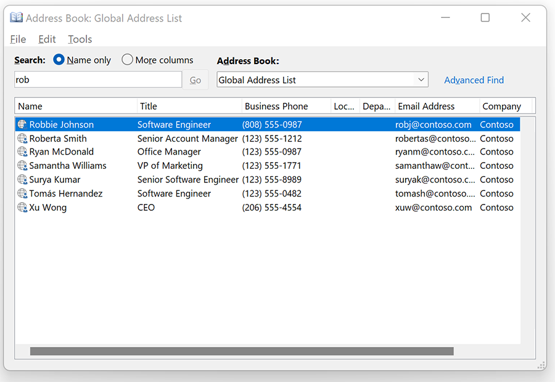Select the Name only radio button
This screenshot has height=382, width=555.
59,59
